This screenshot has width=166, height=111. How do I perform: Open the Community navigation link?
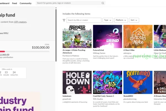[25, 3]
